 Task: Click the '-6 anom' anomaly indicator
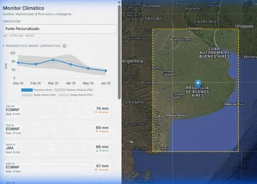point(102,131)
